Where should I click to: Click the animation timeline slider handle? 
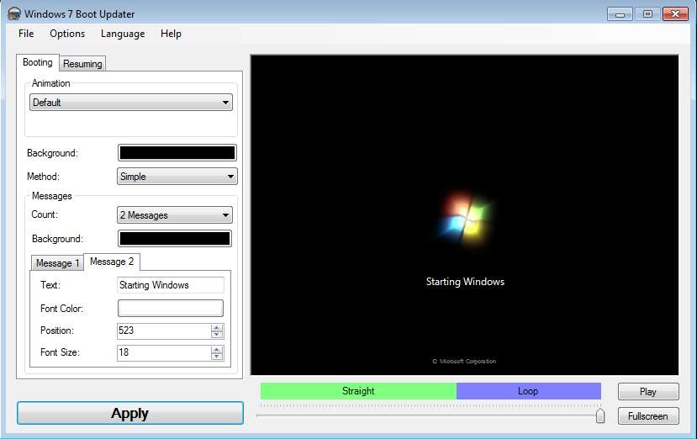click(600, 415)
